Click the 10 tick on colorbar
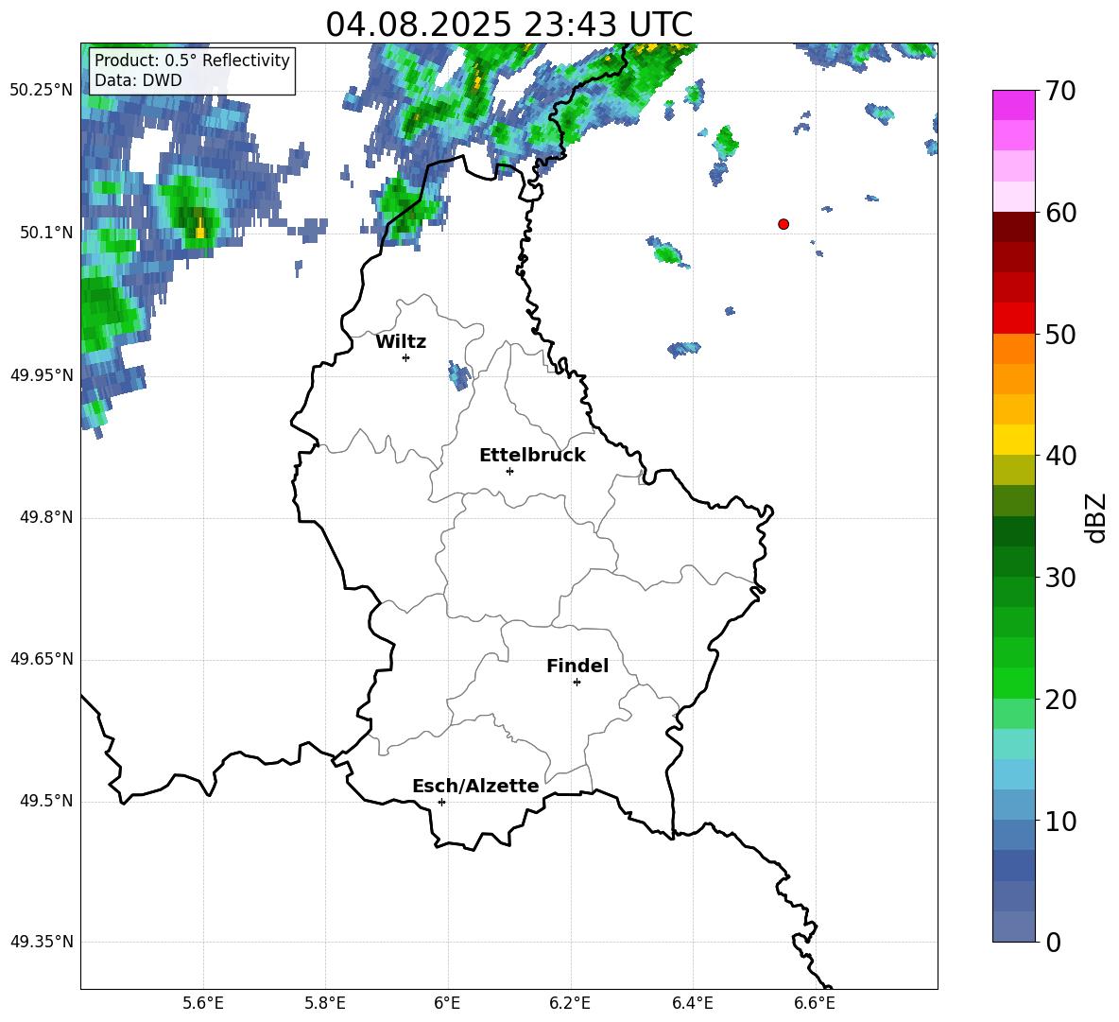Image resolution: width=1119 pixels, height=1022 pixels. pos(1060,822)
